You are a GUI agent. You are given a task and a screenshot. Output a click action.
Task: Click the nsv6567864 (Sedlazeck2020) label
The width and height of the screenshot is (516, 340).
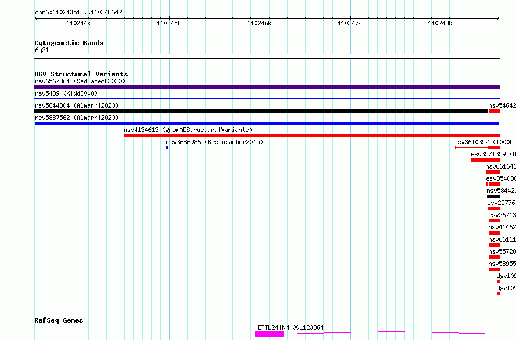[80, 81]
